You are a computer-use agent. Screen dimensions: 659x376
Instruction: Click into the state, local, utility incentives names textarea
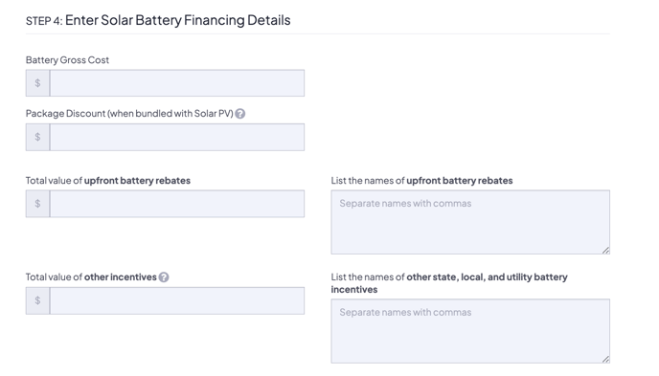pyautogui.click(x=470, y=331)
